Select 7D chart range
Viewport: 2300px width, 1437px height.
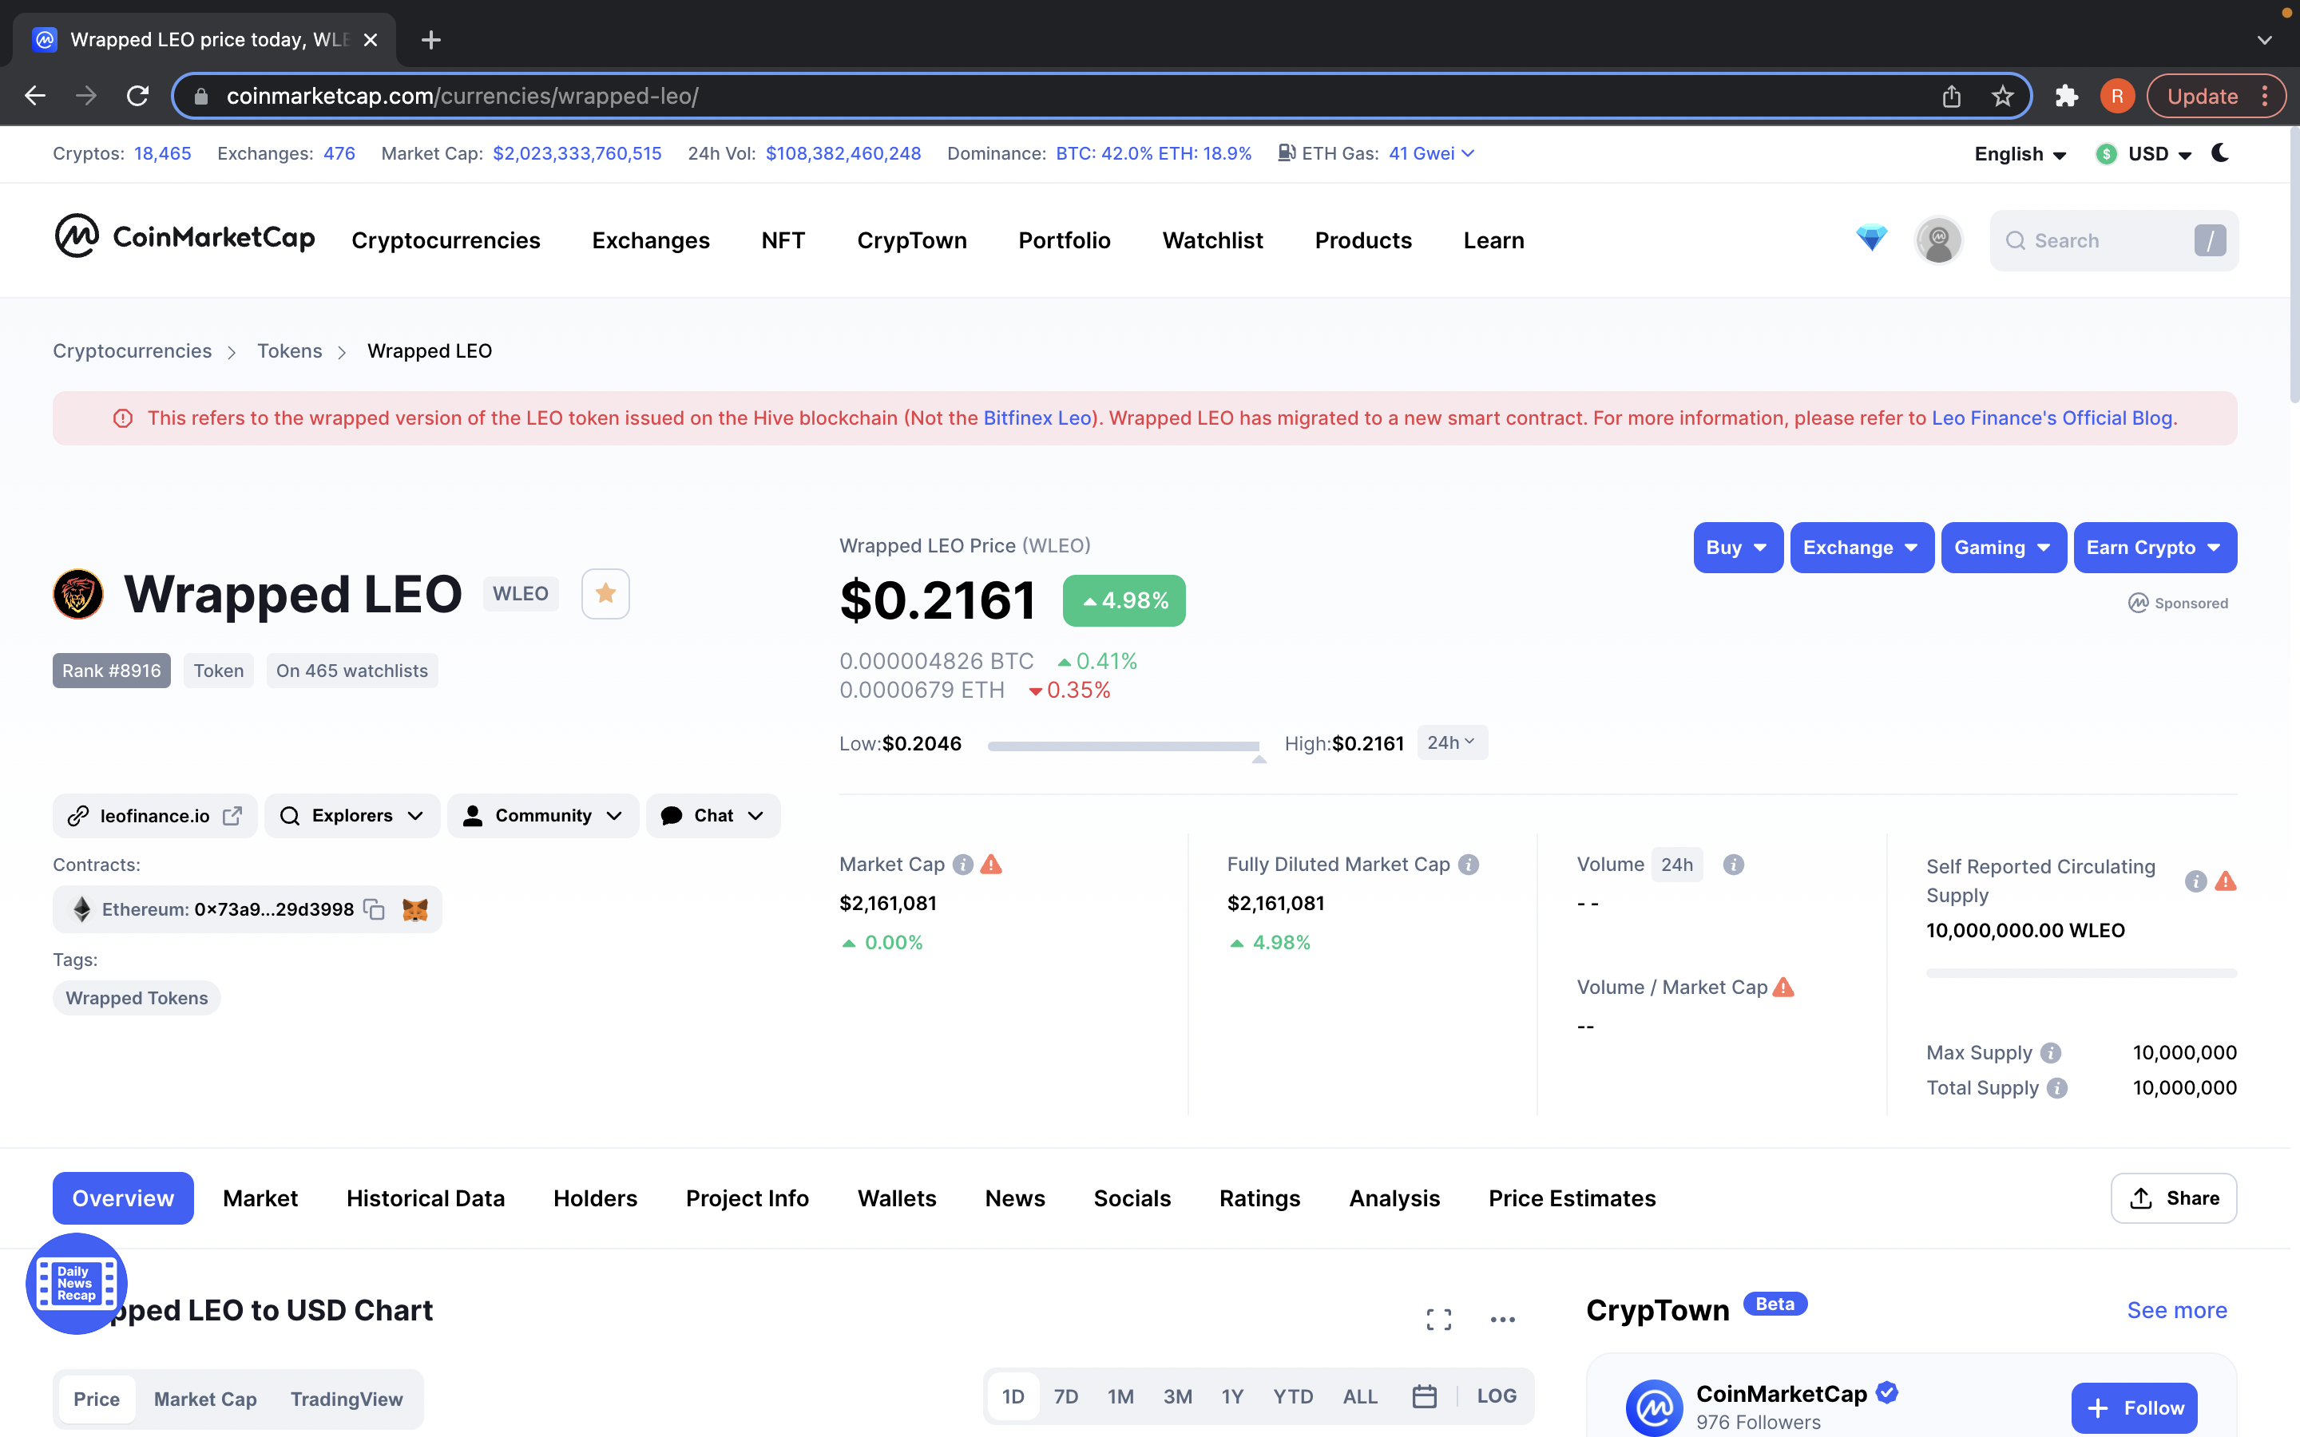(1065, 1396)
